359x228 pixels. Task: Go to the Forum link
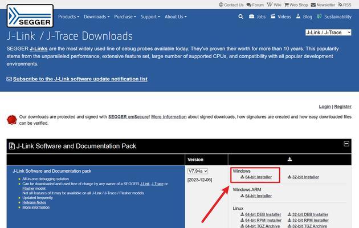coord(255,5)
